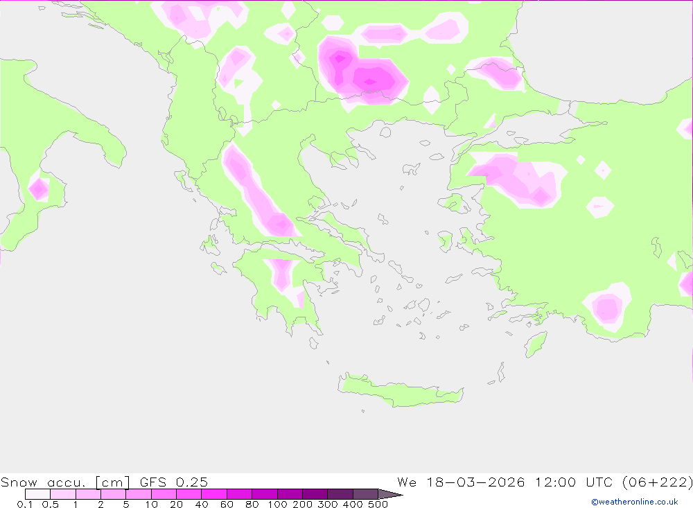Select the 400–500 cm legend swatch
693x508 pixels.
click(x=365, y=494)
